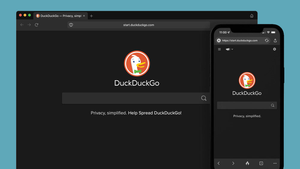This screenshot has height=169, width=300.
Task: Open the phone three-dot more menu
Action: [275, 163]
